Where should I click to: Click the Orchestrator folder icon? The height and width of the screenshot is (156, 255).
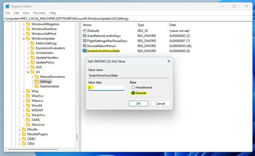(x=32, y=53)
